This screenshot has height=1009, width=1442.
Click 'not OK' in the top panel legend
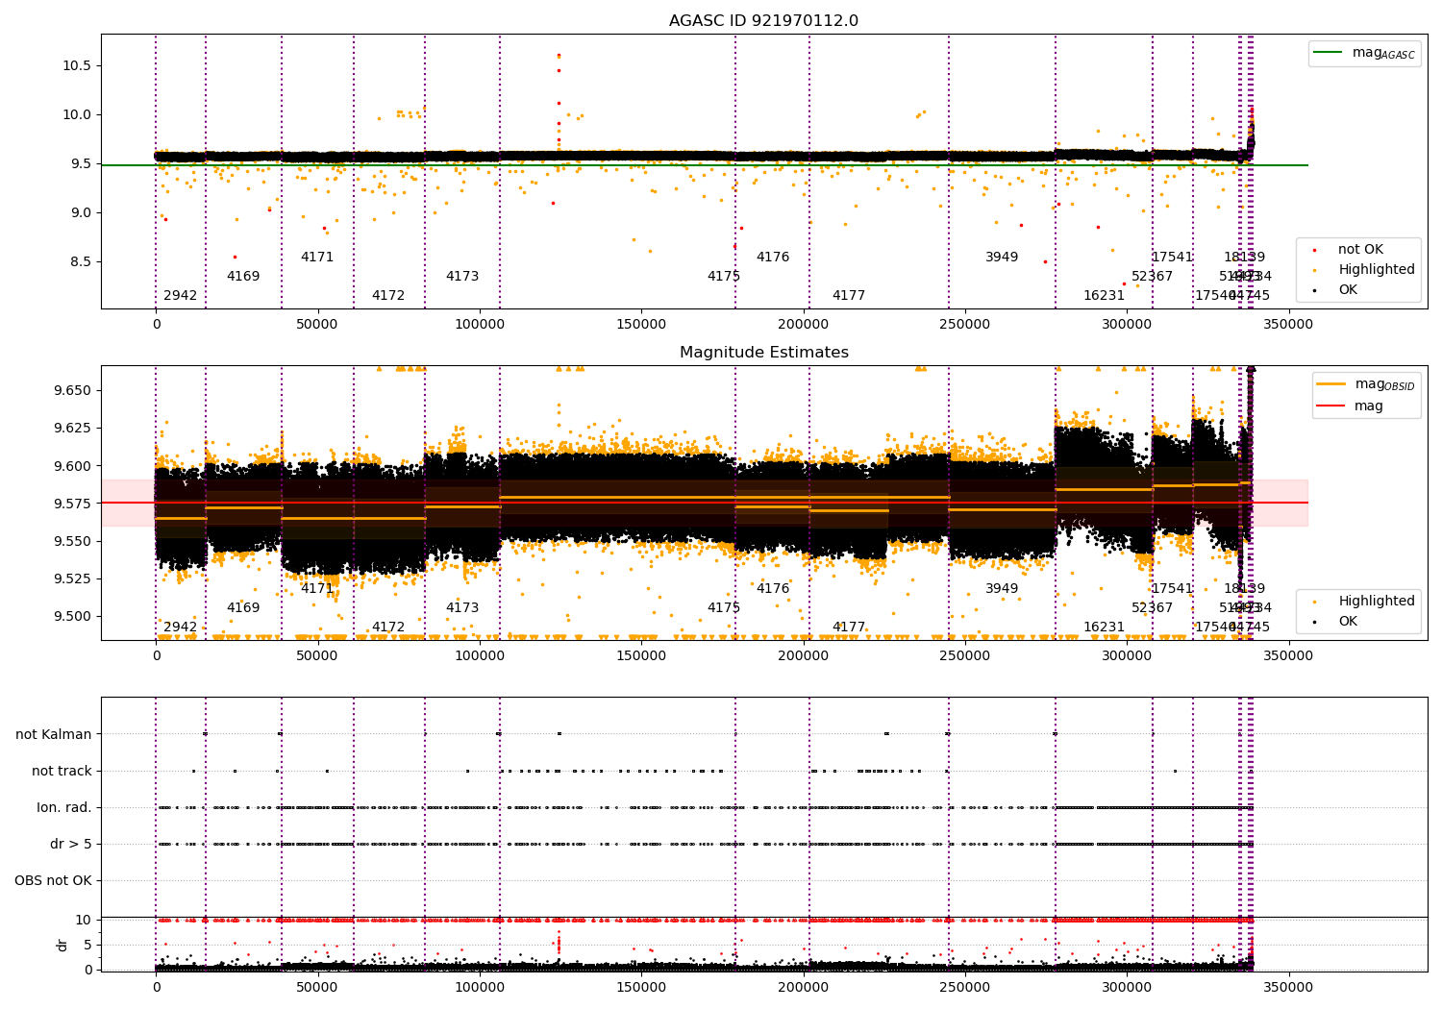(x=1359, y=250)
